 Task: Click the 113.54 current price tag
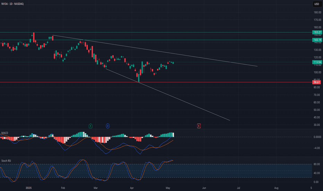click(x=317, y=62)
